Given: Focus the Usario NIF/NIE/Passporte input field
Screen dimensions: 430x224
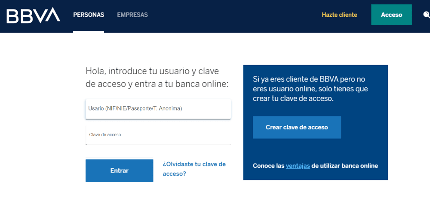Looking at the screenshot, I should point(158,109).
